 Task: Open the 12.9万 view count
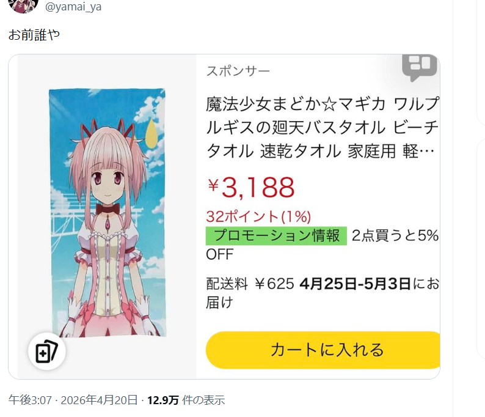[163, 400]
